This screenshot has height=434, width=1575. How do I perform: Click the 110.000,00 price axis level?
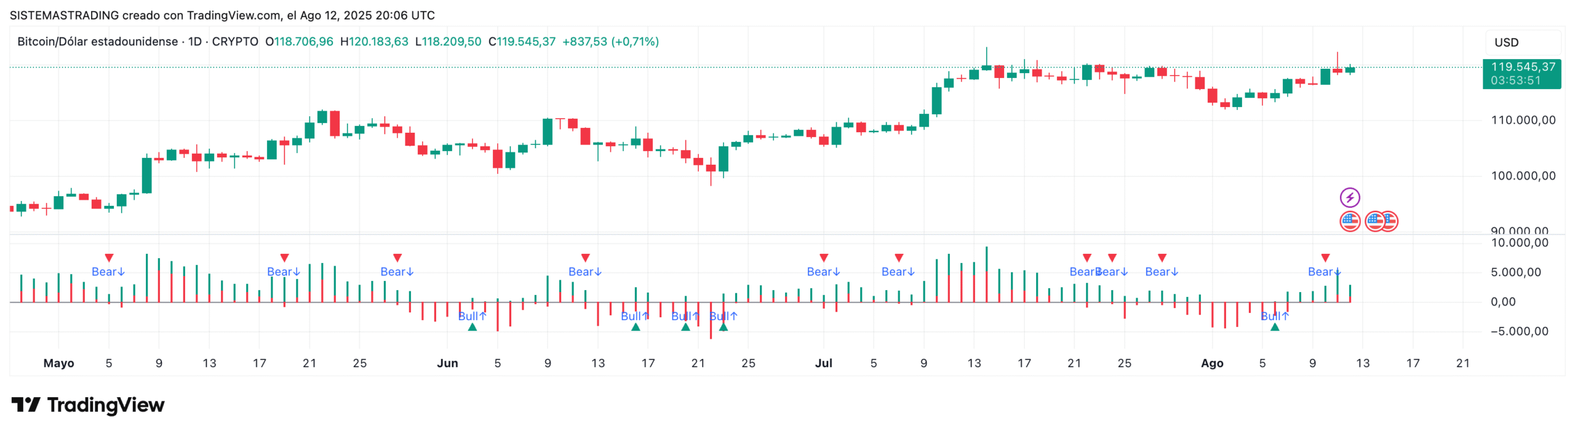[1522, 120]
